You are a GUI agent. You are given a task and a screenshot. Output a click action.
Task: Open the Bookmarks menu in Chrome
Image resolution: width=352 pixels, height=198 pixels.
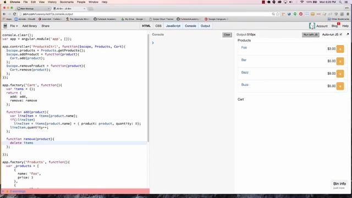(67, 2)
